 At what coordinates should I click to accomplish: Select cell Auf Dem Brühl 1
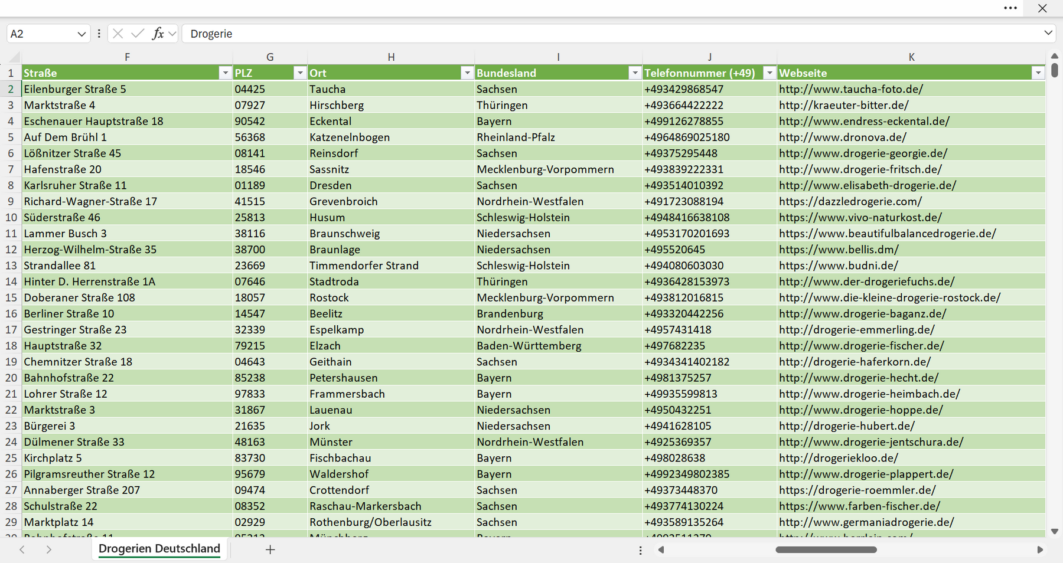click(x=127, y=137)
